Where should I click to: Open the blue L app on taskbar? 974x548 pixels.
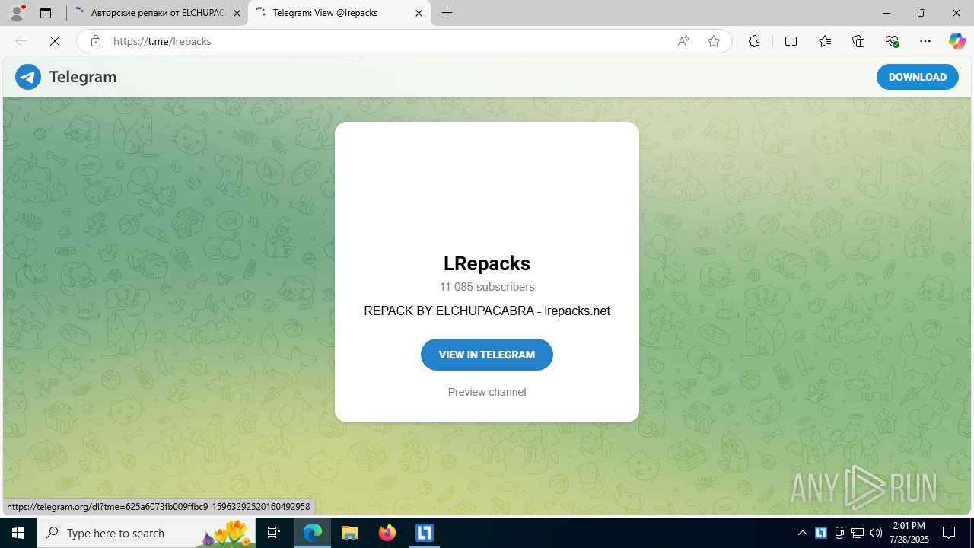tap(425, 533)
